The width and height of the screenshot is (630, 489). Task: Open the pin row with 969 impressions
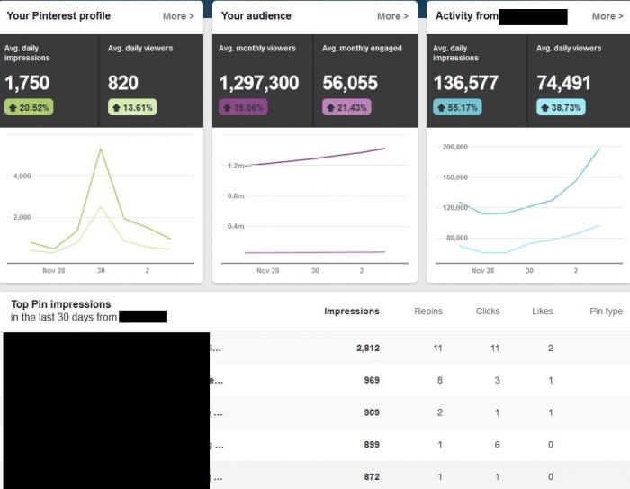tap(315, 380)
